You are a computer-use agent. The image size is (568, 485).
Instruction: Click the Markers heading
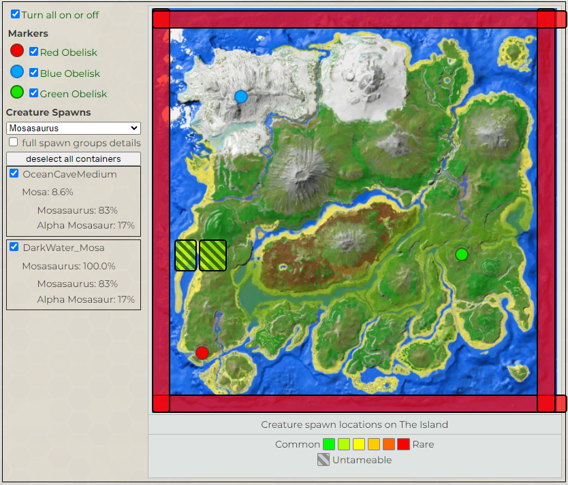point(28,33)
